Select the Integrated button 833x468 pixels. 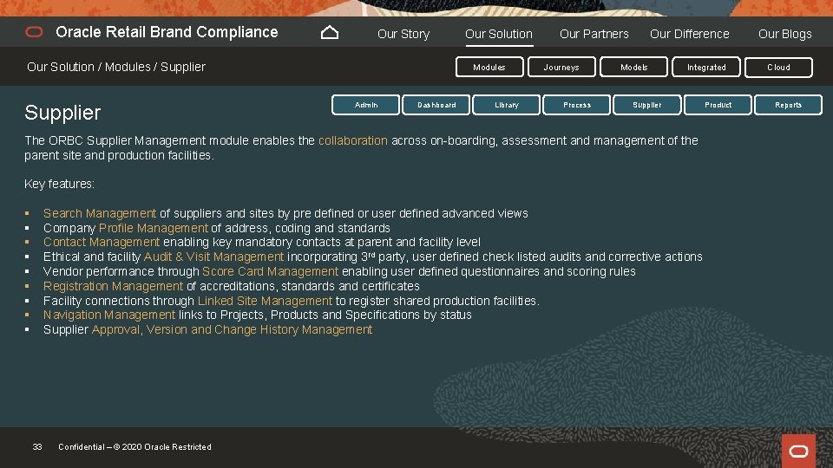click(x=706, y=68)
